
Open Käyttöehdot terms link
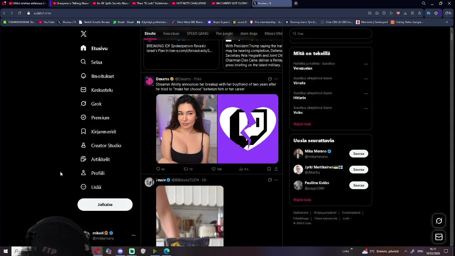(301, 213)
